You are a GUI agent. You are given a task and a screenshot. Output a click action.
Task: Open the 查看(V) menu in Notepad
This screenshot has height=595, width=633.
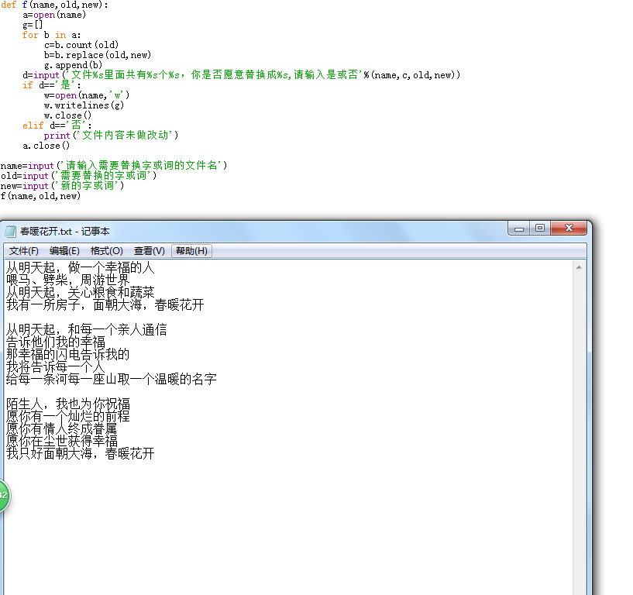point(149,250)
